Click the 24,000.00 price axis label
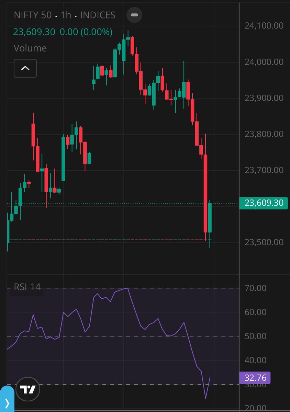The height and width of the screenshot is (412, 290). pos(264,62)
